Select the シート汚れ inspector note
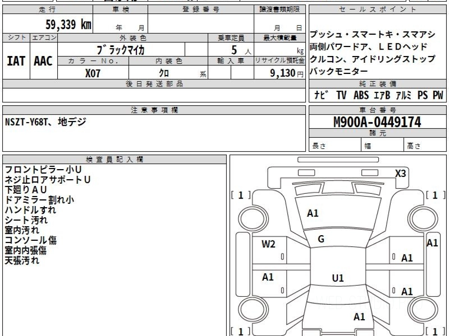Screen dimensions: 449x336 coord(26,220)
